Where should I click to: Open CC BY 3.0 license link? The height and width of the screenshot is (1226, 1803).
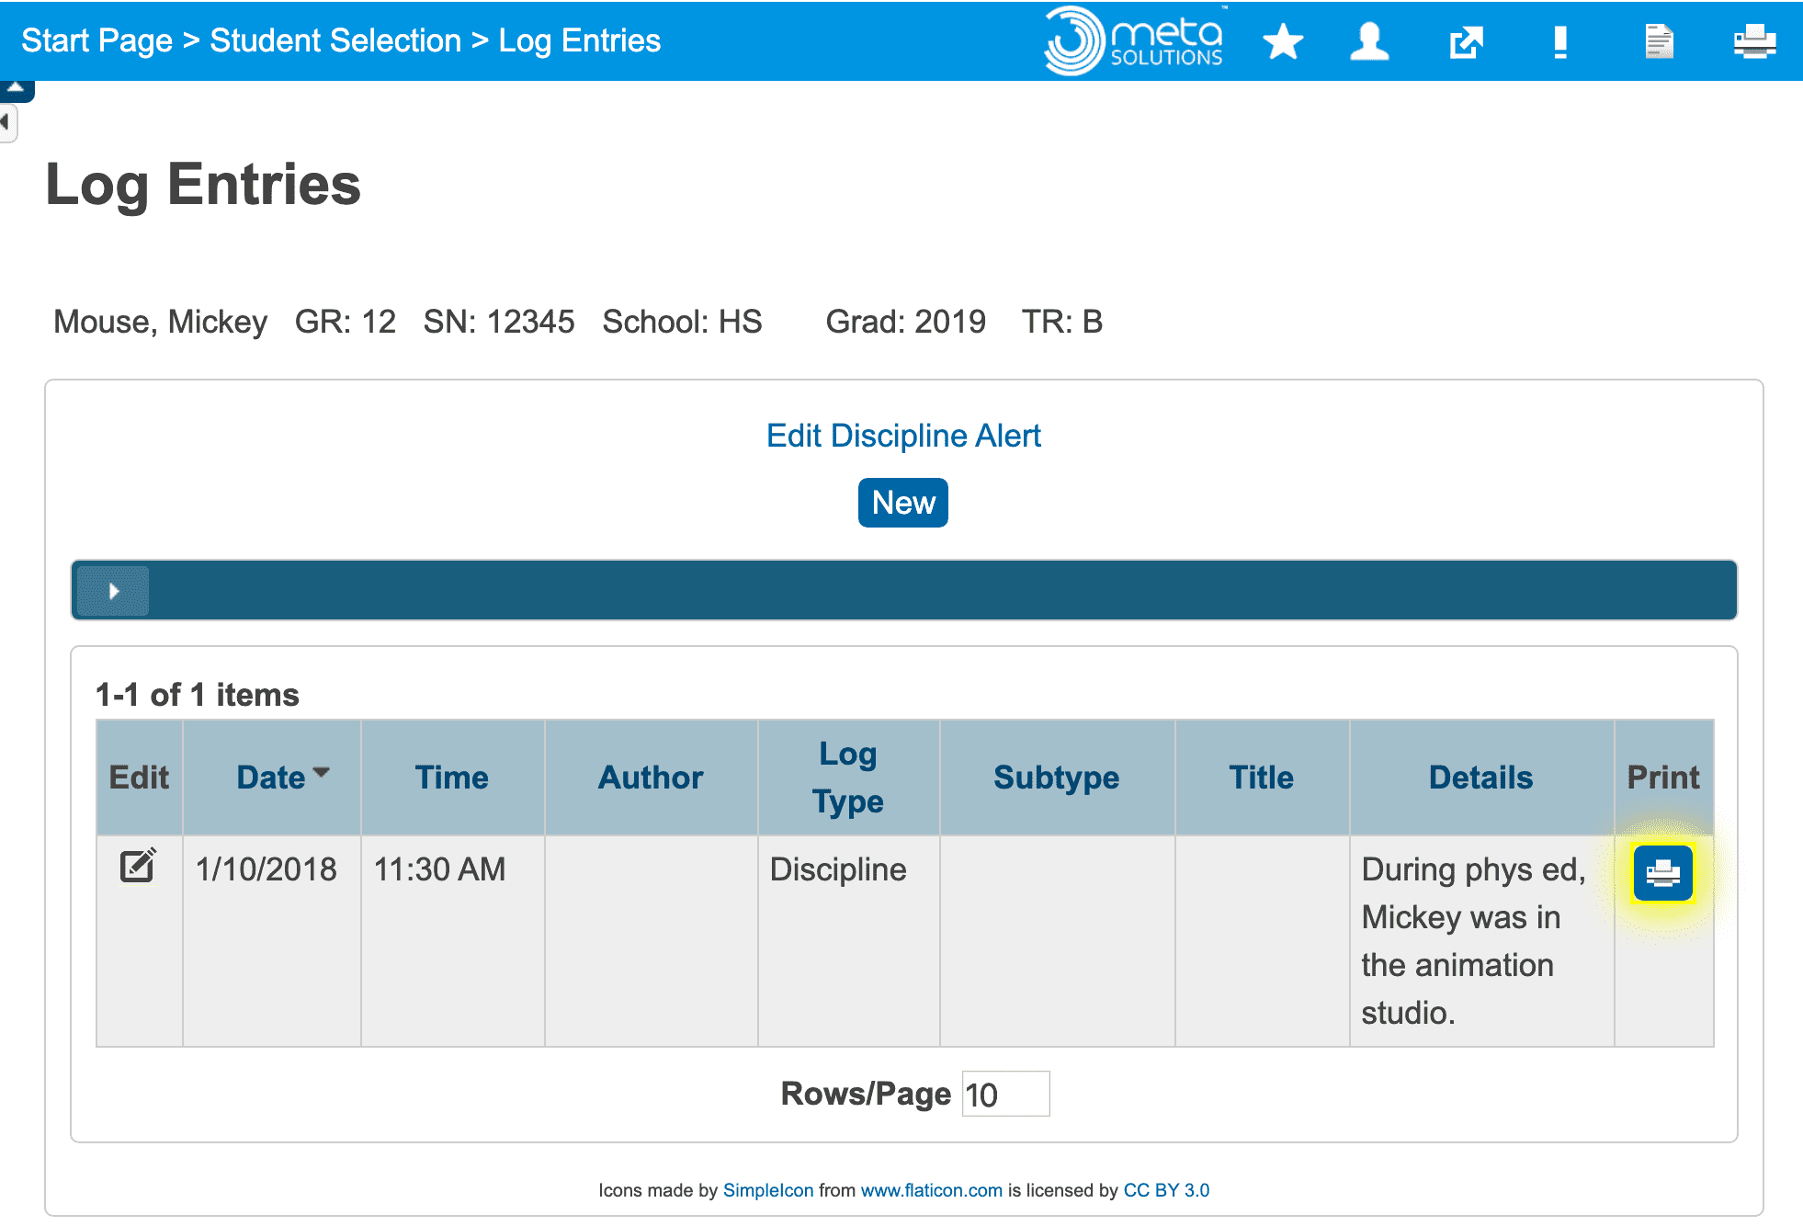click(1166, 1190)
